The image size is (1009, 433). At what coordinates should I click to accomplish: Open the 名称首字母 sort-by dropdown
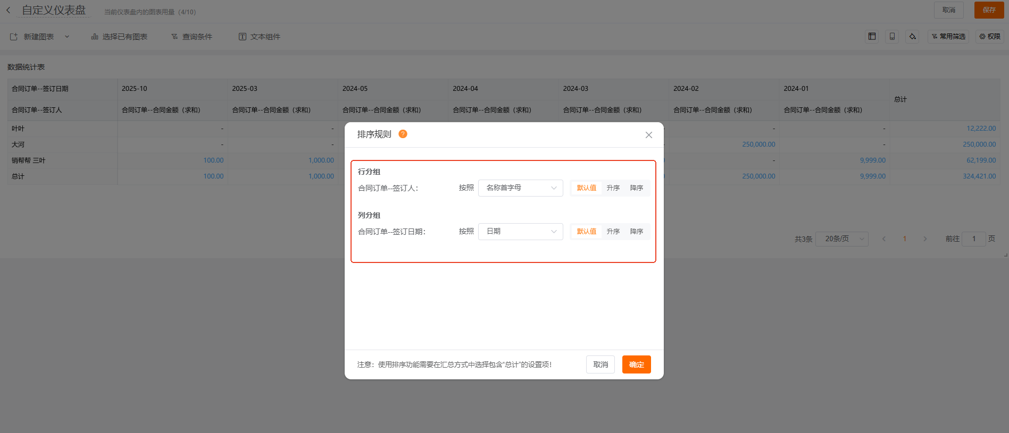pyautogui.click(x=520, y=188)
